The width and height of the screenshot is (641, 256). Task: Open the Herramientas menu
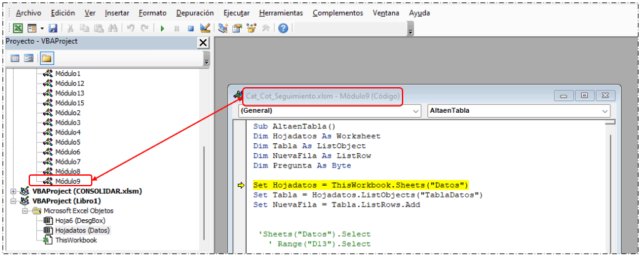pos(281,13)
